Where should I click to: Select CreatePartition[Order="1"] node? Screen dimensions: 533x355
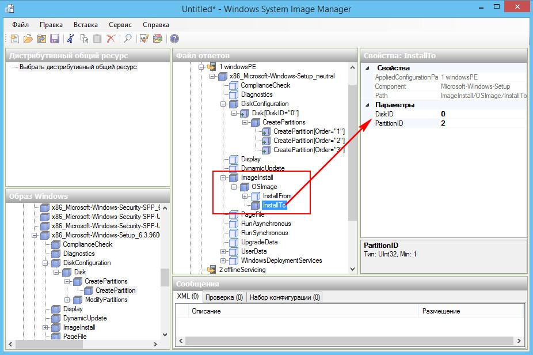(309, 131)
